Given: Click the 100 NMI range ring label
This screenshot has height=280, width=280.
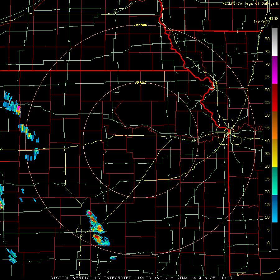Looking at the screenshot, I should (x=141, y=25).
